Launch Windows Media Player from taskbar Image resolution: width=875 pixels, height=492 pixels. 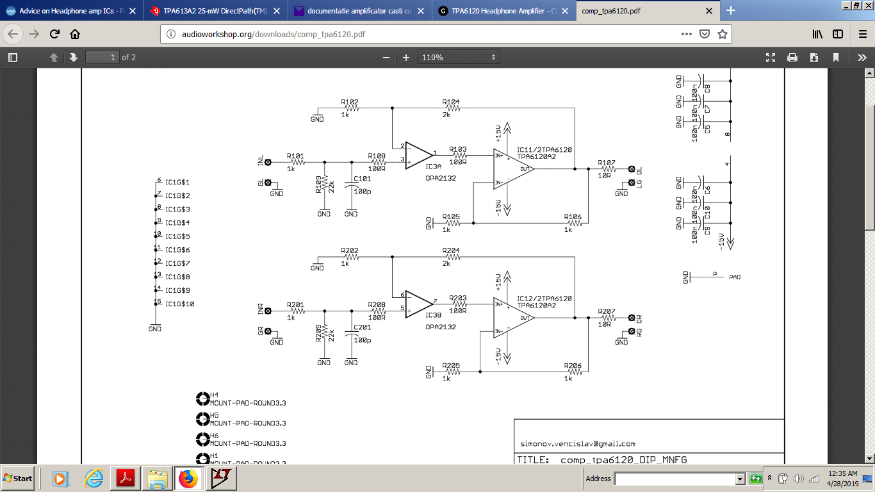(60, 479)
